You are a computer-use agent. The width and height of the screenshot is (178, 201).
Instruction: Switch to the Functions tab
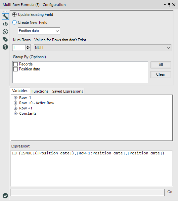coord(40,91)
